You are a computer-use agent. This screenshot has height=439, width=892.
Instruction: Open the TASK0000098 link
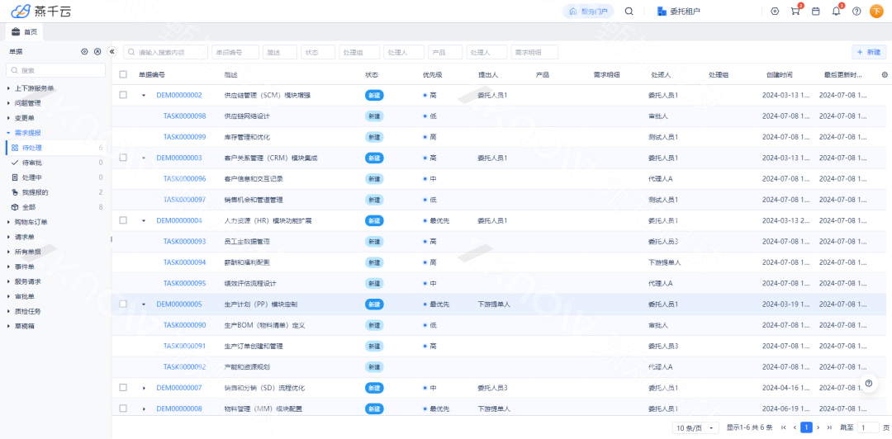tap(184, 116)
